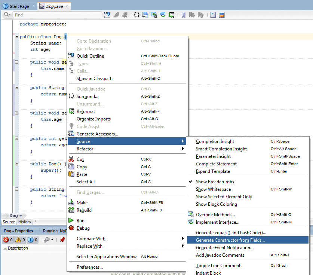This screenshot has height=275, width=313.
Task: Click the Copy icon in the context menu
Action: click(x=71, y=166)
